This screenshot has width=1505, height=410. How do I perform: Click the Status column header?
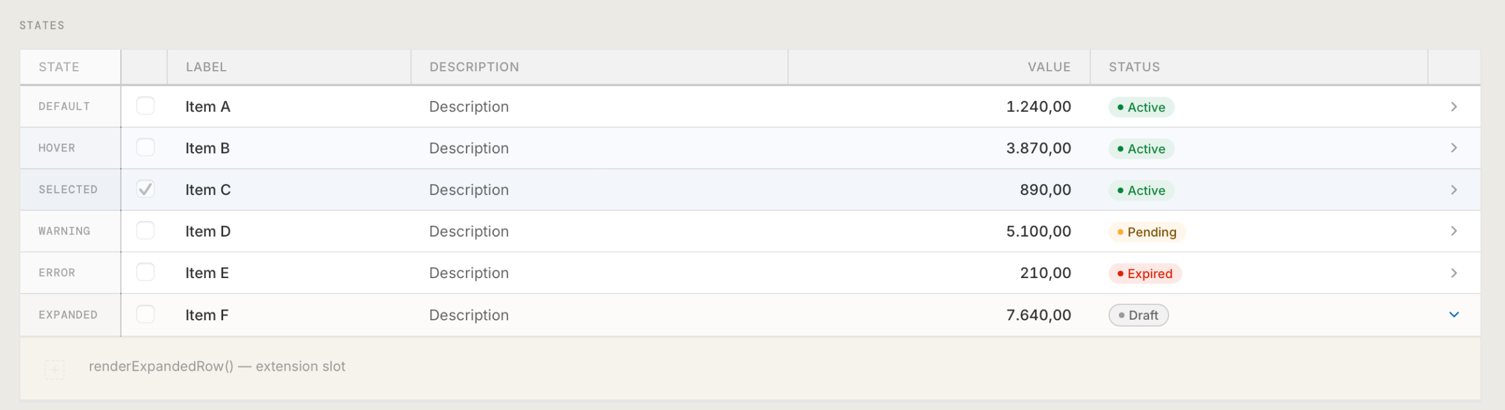(1134, 67)
